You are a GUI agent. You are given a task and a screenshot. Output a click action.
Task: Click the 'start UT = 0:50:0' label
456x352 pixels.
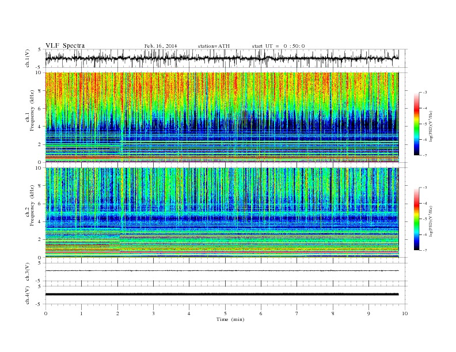[x=278, y=46]
